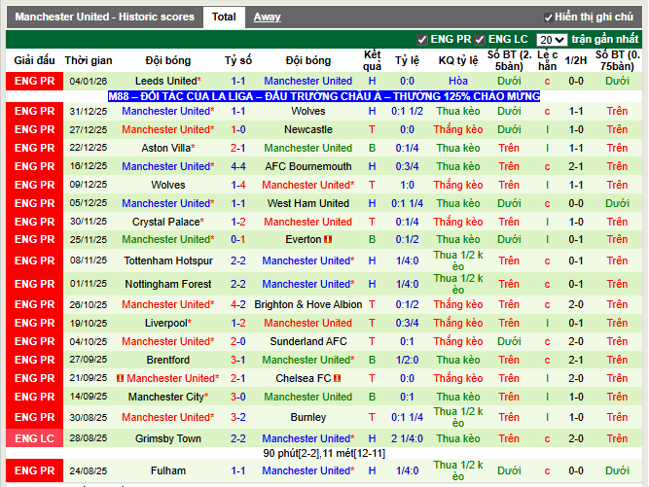This screenshot has height=487, width=649.
Task: Switch to the Total tab
Action: click(224, 17)
